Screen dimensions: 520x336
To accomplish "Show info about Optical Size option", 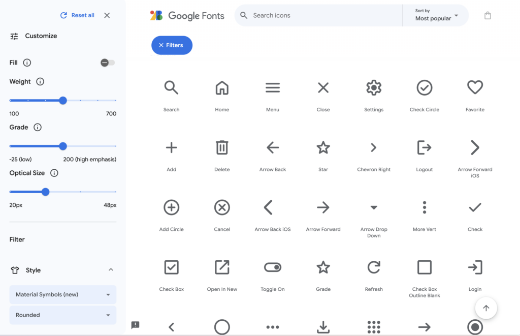I will pos(54,173).
